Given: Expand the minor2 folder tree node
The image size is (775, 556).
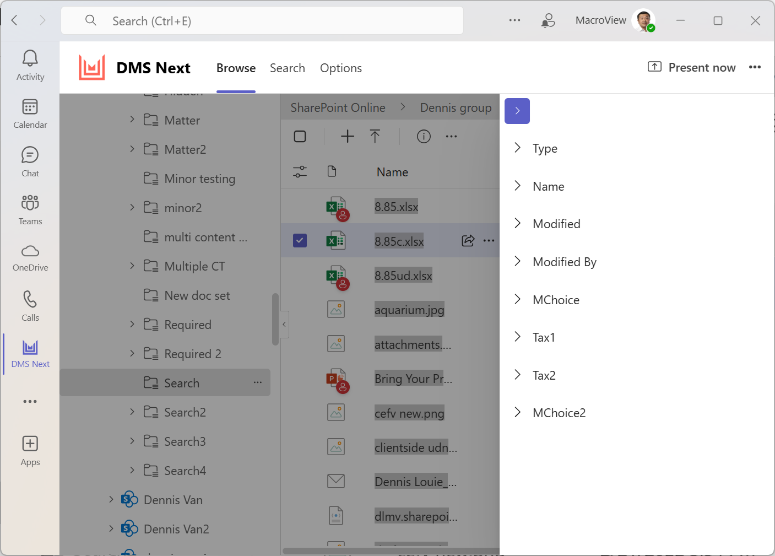Looking at the screenshot, I should [x=132, y=207].
